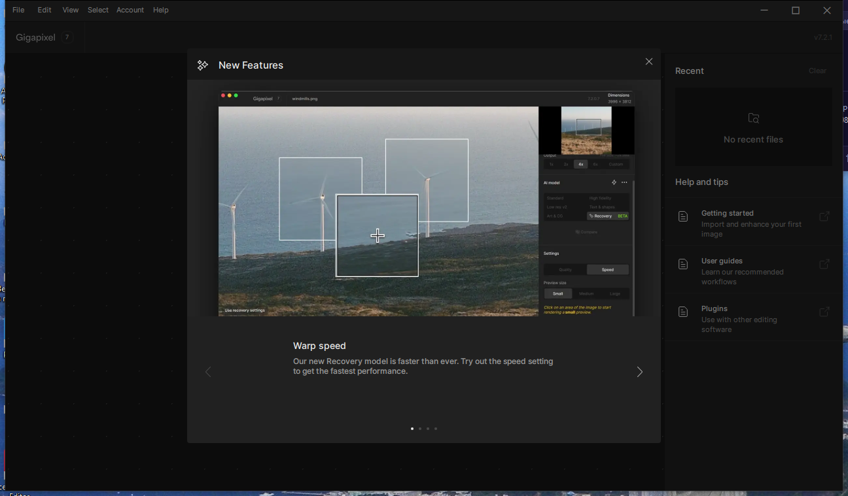
Task: Close the New Features dialog
Action: [x=648, y=61]
